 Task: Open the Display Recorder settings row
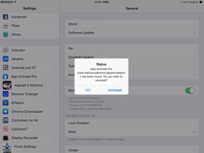click(x=30, y=138)
